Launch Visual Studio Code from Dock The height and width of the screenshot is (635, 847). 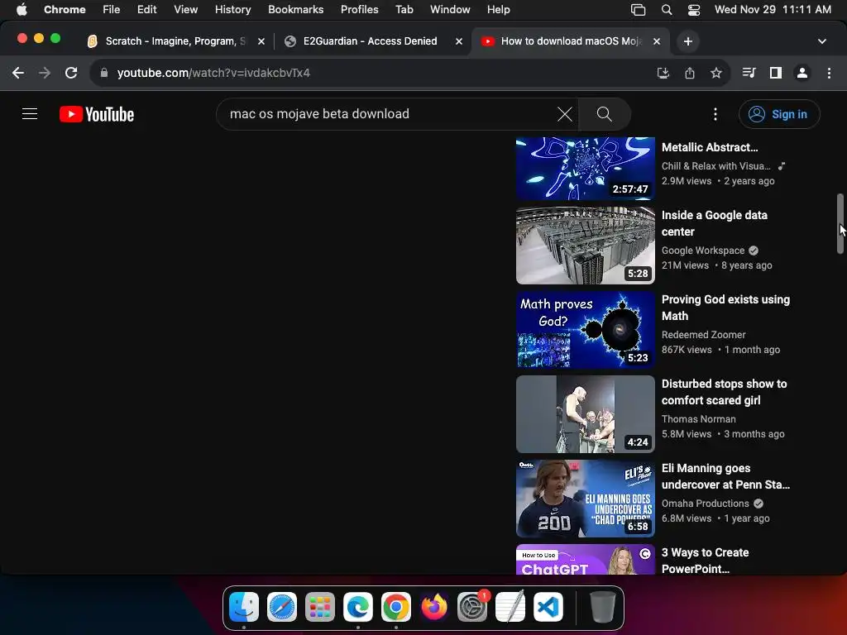tap(548, 607)
